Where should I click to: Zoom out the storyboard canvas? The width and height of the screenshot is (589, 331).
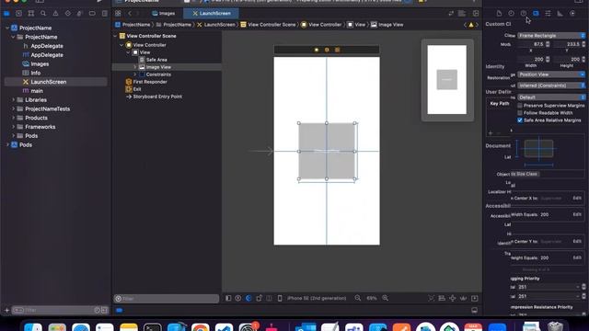pyautogui.click(x=358, y=298)
